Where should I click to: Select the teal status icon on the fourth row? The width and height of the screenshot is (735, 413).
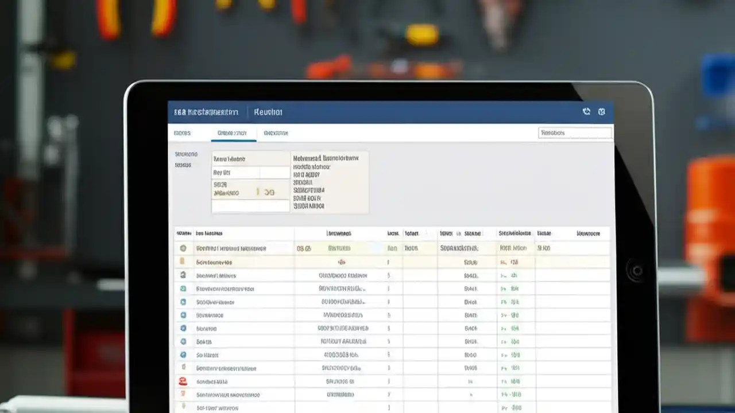(x=183, y=289)
